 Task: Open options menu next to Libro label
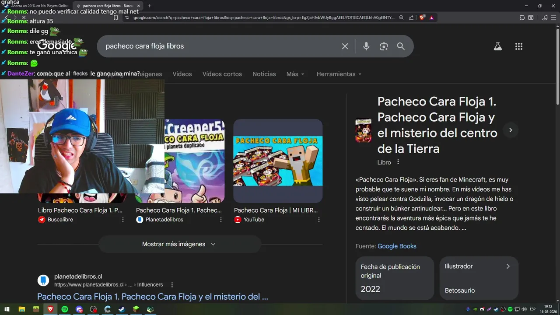pyautogui.click(x=398, y=162)
